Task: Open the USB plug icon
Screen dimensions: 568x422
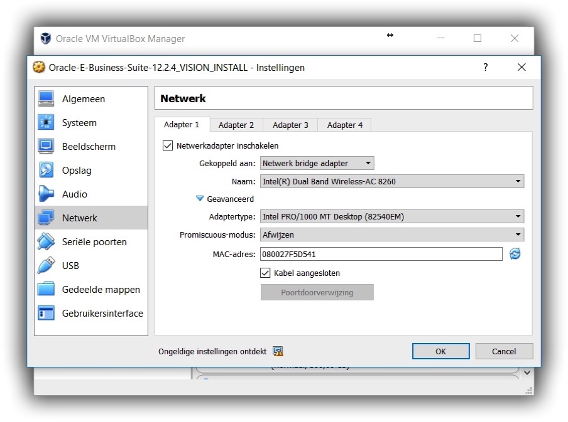Action: [x=46, y=265]
